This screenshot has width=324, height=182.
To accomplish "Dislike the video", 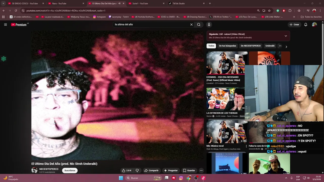I will coord(137,170).
